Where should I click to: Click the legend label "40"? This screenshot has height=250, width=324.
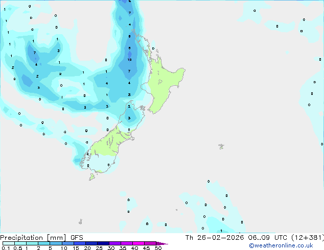(x=135, y=248)
